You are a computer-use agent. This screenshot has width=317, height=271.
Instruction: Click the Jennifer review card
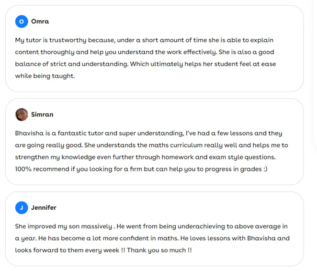tap(155, 229)
